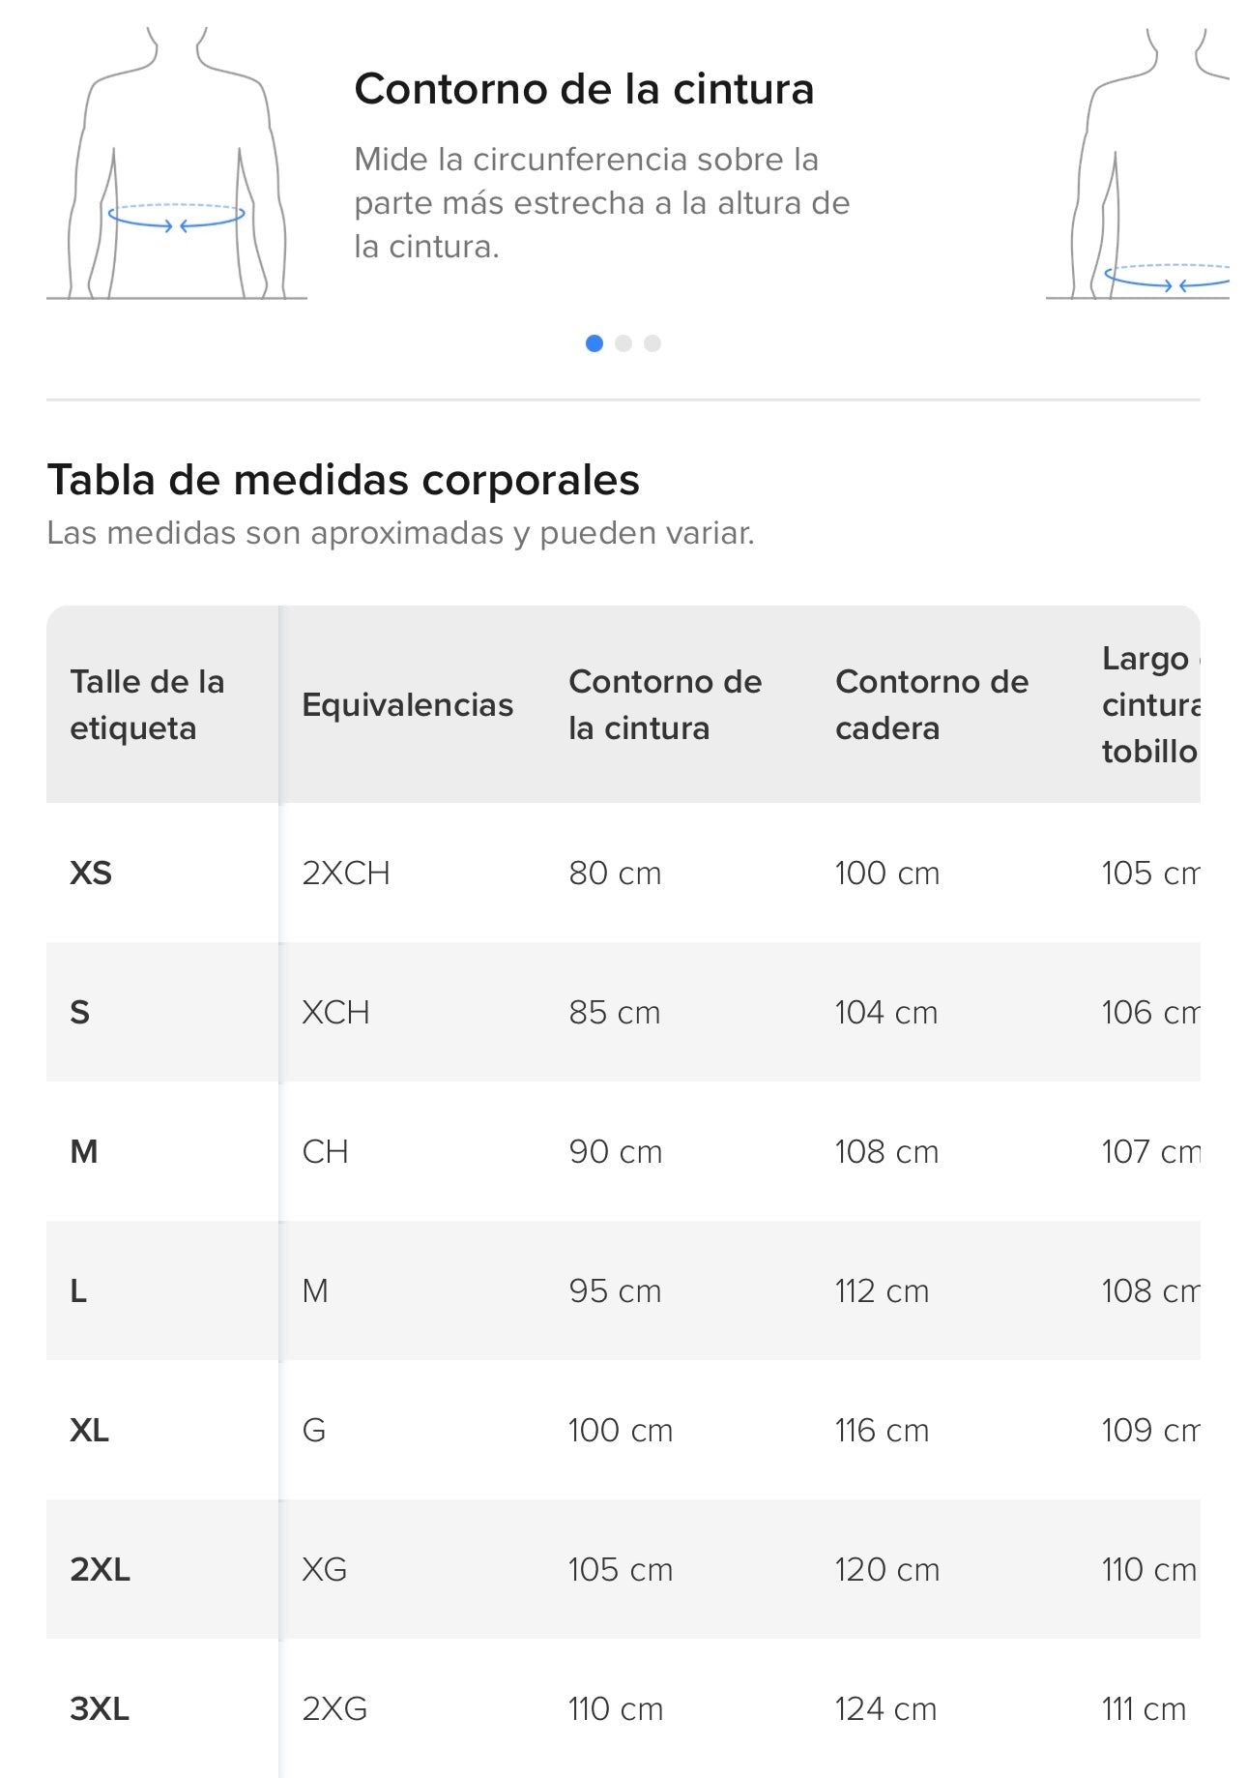Switch to the second carousel dot
The height and width of the screenshot is (1778, 1247).
pyautogui.click(x=623, y=343)
